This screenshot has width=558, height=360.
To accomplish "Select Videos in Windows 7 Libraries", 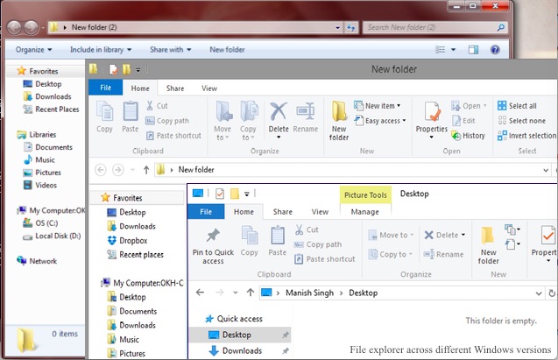I will point(40,185).
